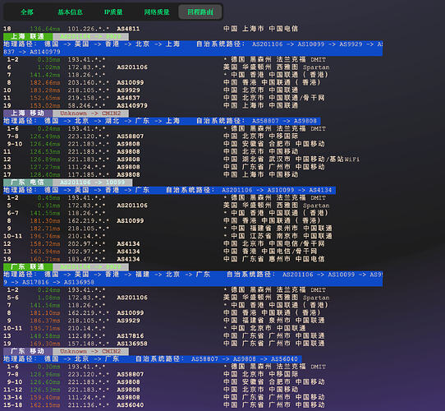
Task: Click latency value 128.40ms
Action: coord(45,174)
